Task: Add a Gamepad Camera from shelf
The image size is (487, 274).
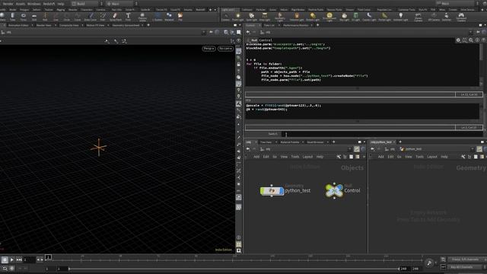Action: pos(461,17)
